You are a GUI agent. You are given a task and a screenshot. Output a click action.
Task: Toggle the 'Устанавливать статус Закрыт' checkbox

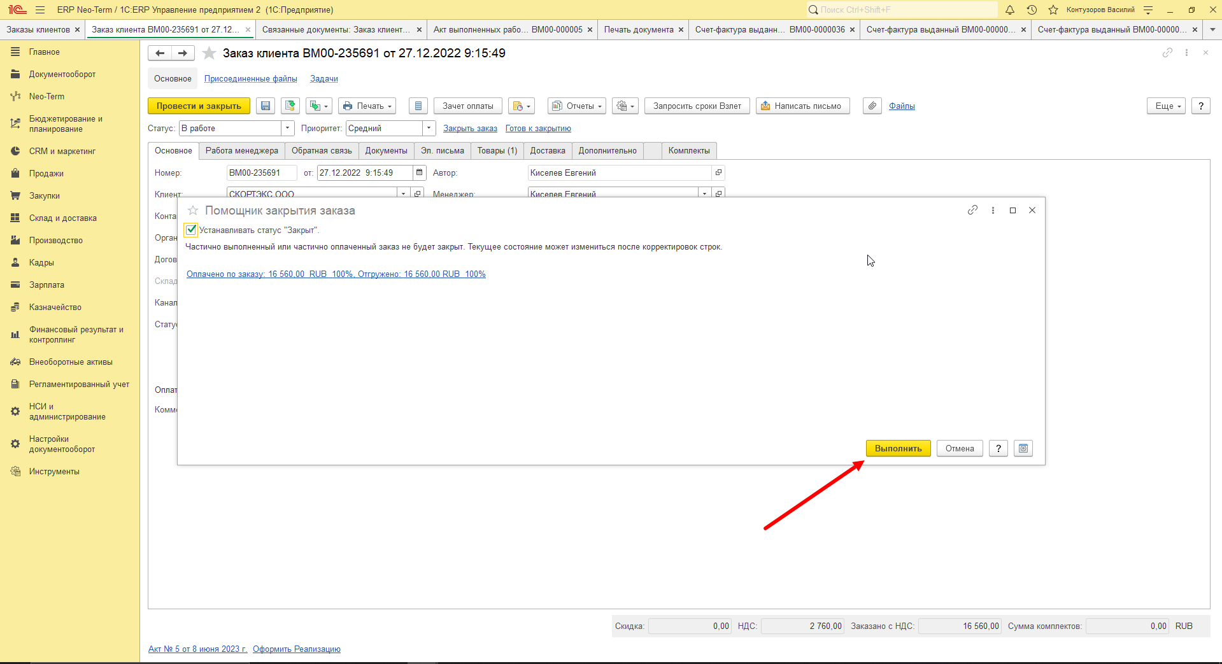(191, 230)
